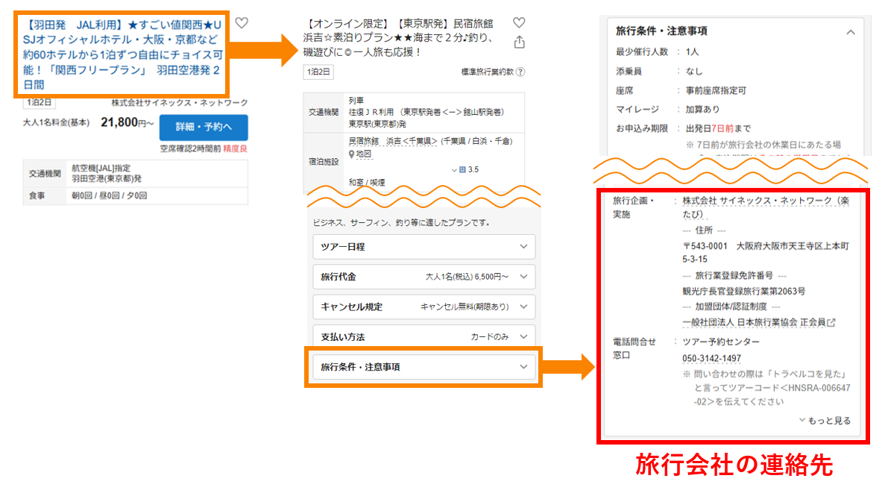The height and width of the screenshot is (496, 885).
Task: Collapse the 旅行条件・注意事項 header chevron at top right
Action: tap(850, 32)
